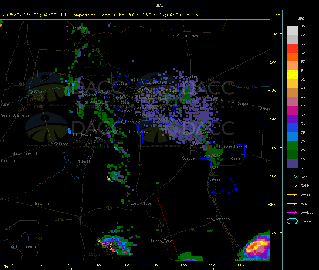Click the yellow 51 dBZ color swatch
The width and height of the screenshot is (319, 270).
(292, 75)
